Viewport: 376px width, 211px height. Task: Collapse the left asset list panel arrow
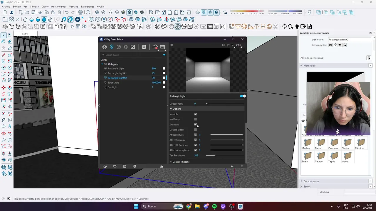[x=99, y=105]
